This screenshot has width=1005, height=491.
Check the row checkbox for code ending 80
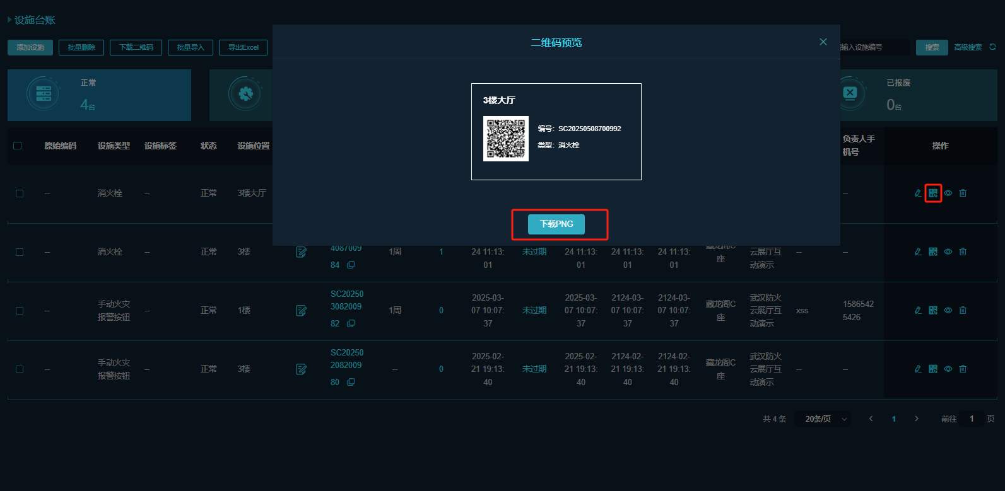pyautogui.click(x=20, y=369)
